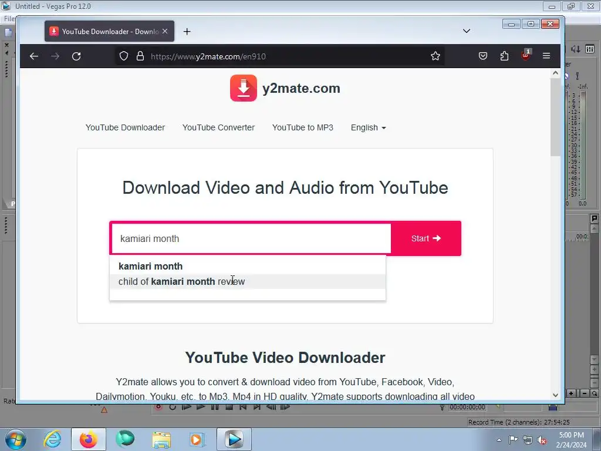Click the Vegas timeline marker flag button
The width and height of the screenshot is (601, 451).
594,218
